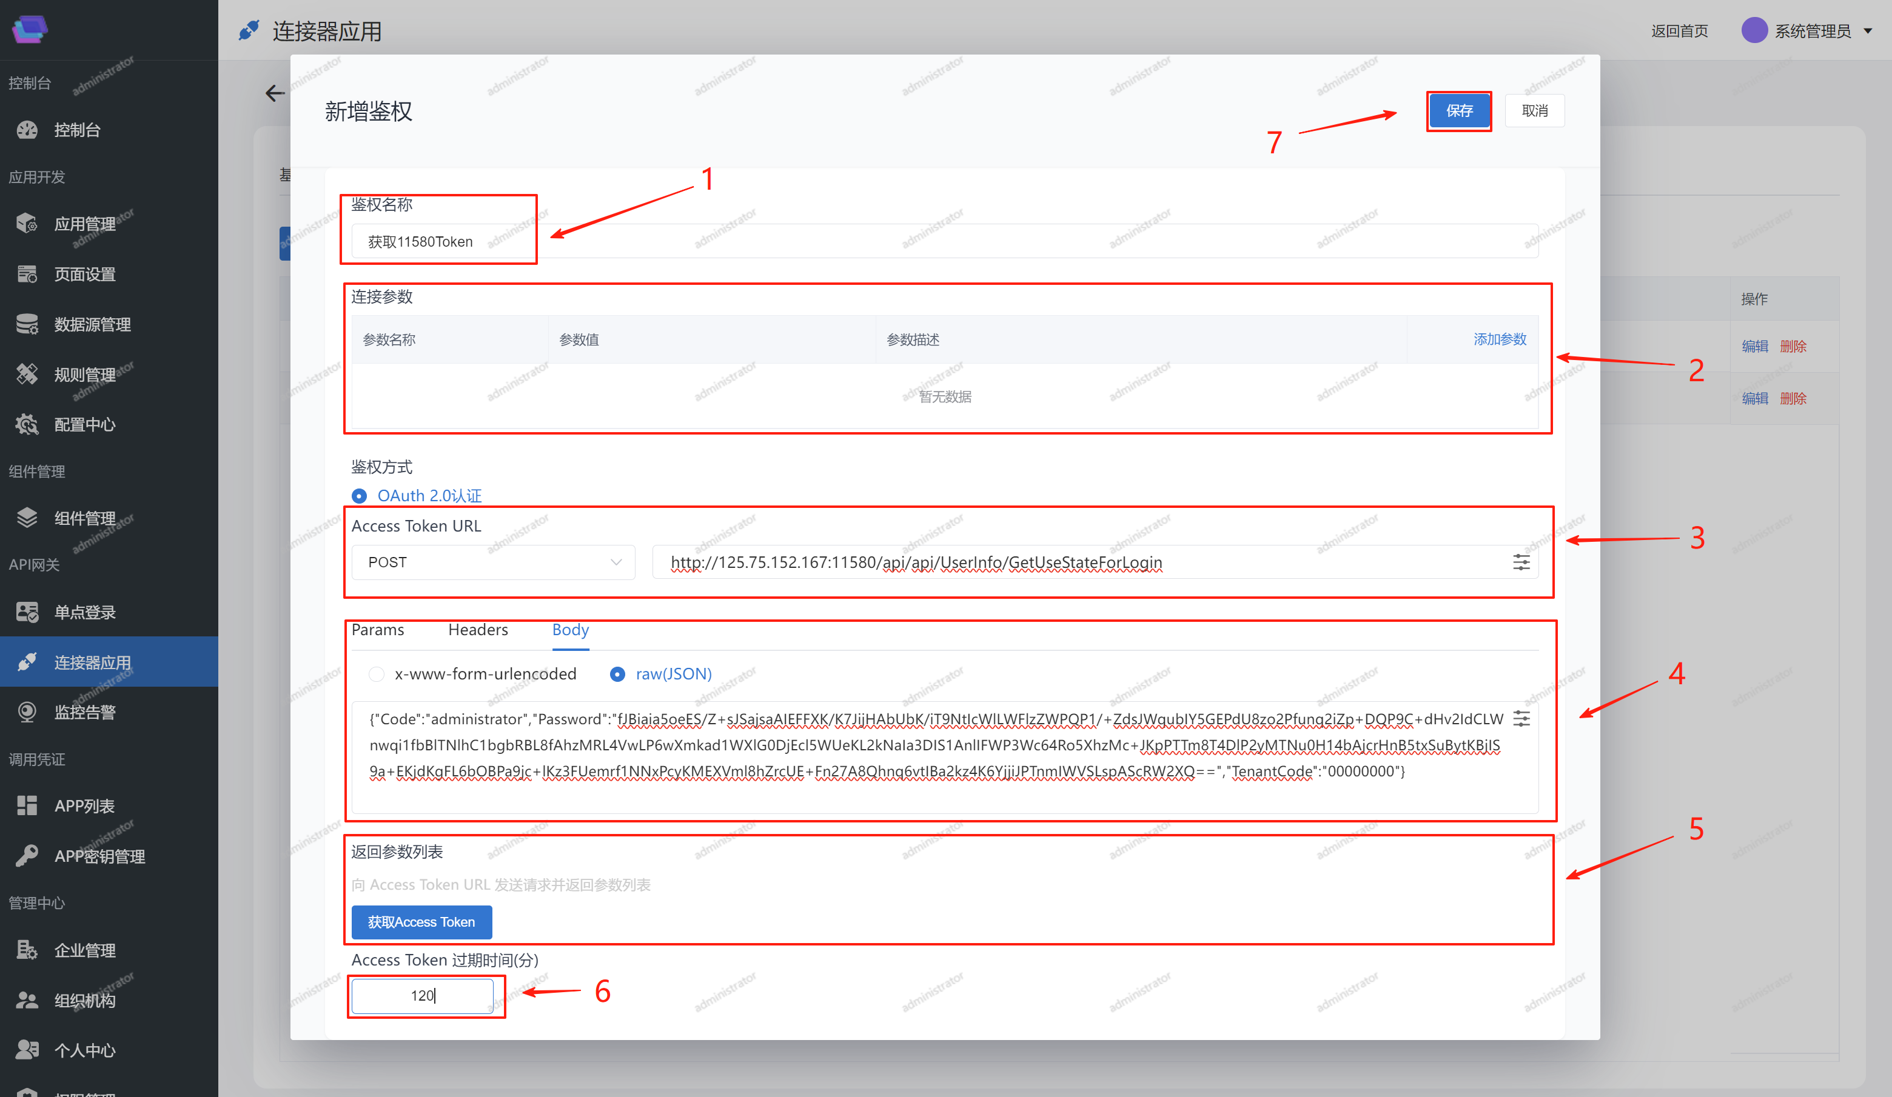
Task: Click the back arrow icon
Action: (x=275, y=93)
